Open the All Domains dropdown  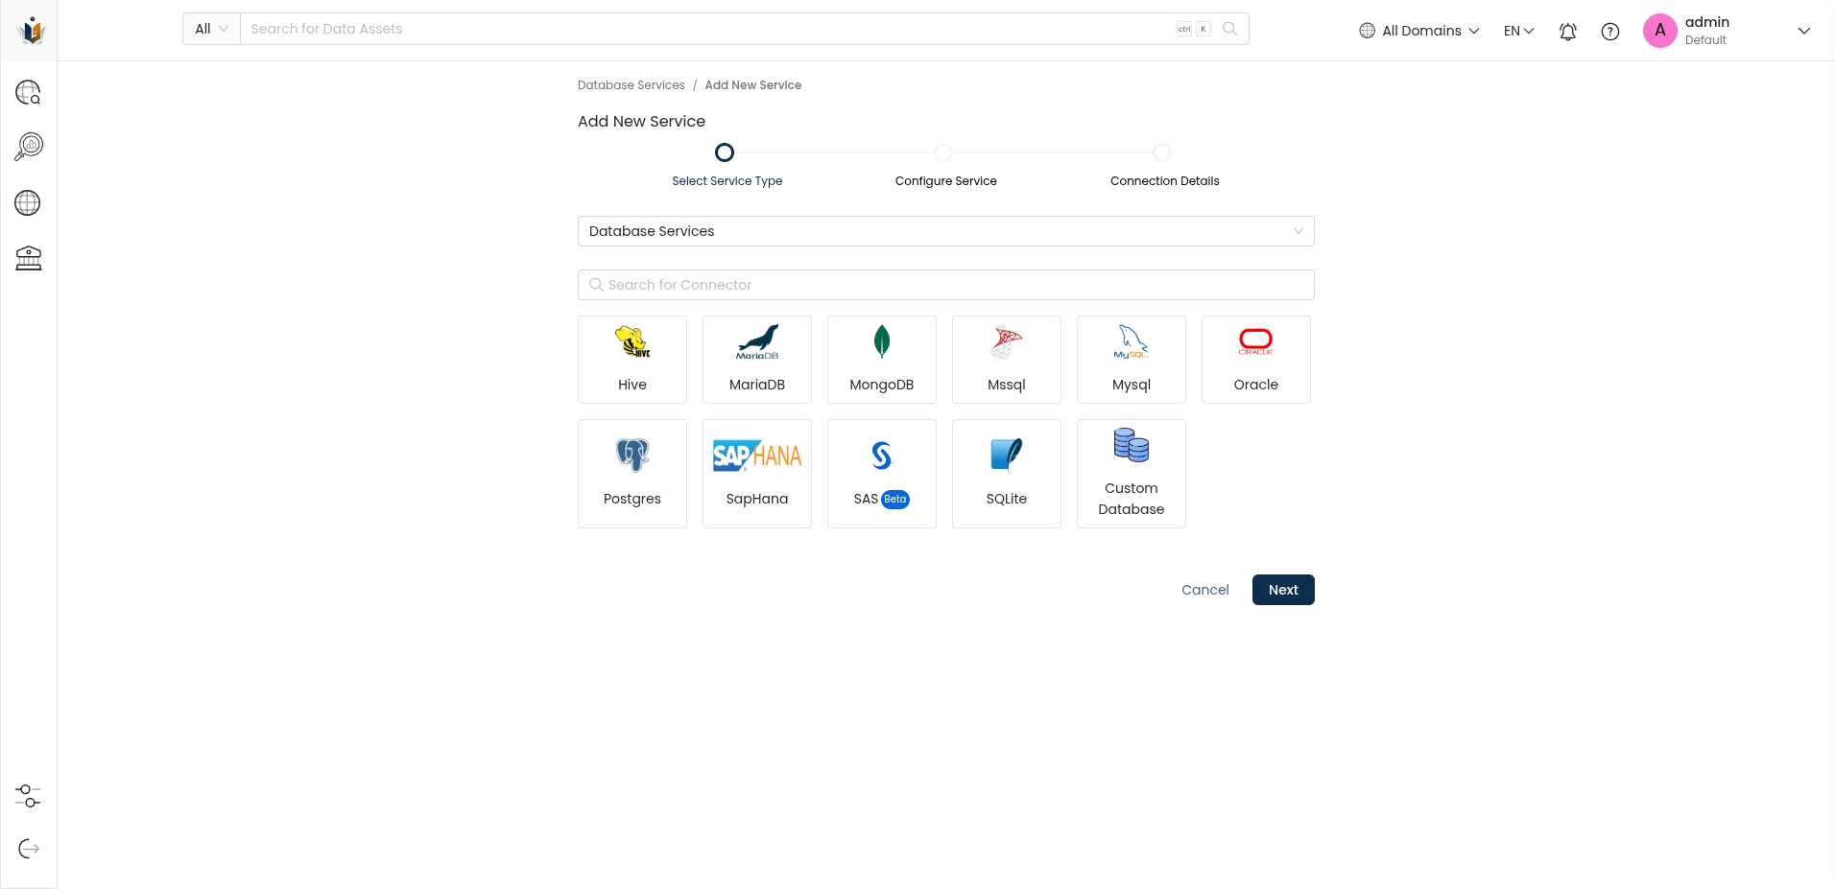click(x=1419, y=31)
